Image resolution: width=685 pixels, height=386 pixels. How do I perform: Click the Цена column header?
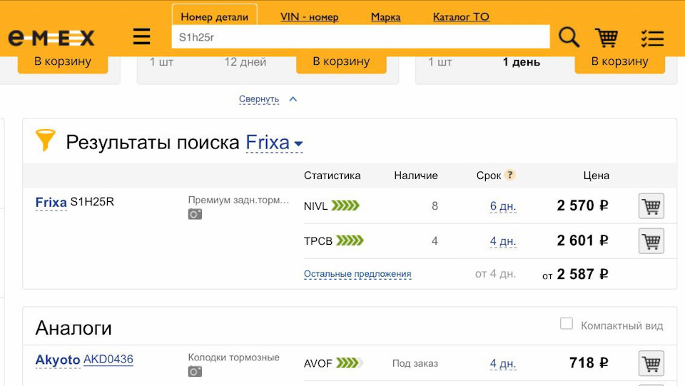[596, 175]
